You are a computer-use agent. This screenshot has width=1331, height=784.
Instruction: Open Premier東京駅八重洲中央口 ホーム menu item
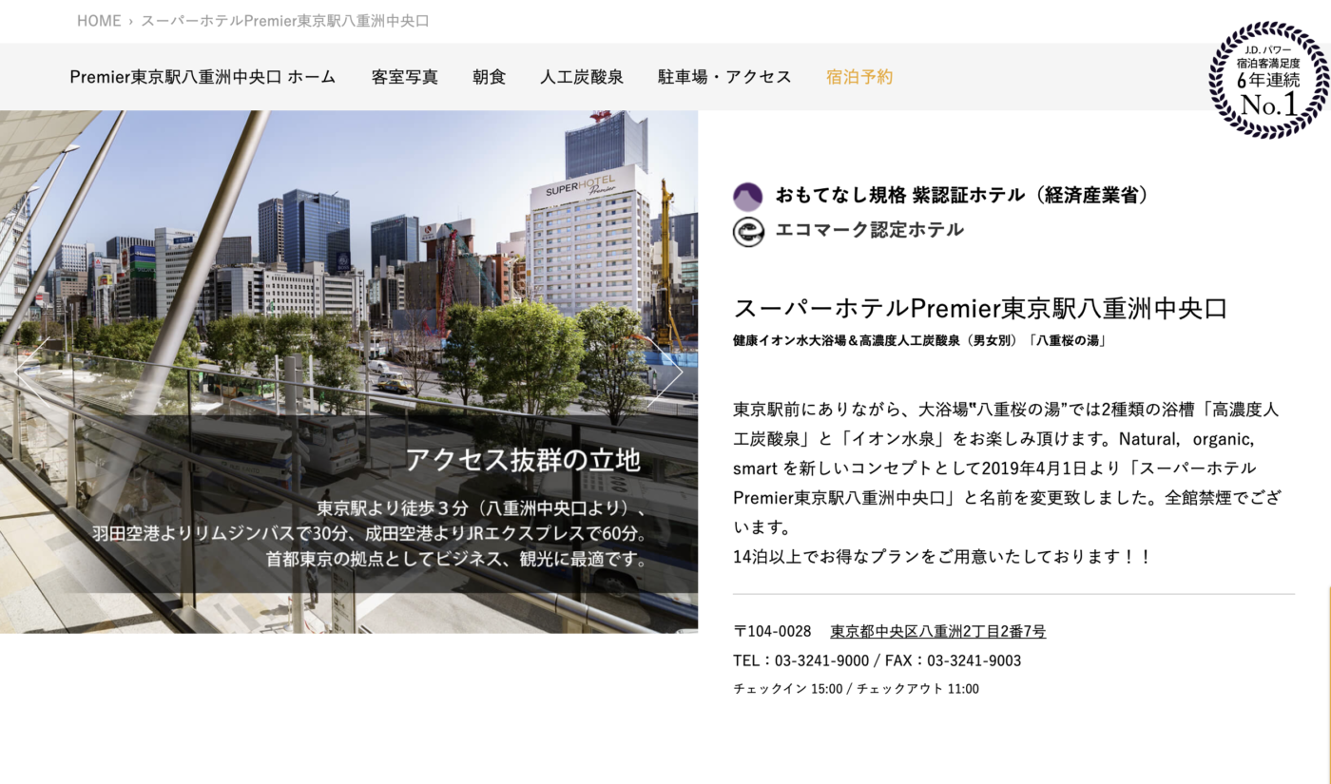pos(203,77)
